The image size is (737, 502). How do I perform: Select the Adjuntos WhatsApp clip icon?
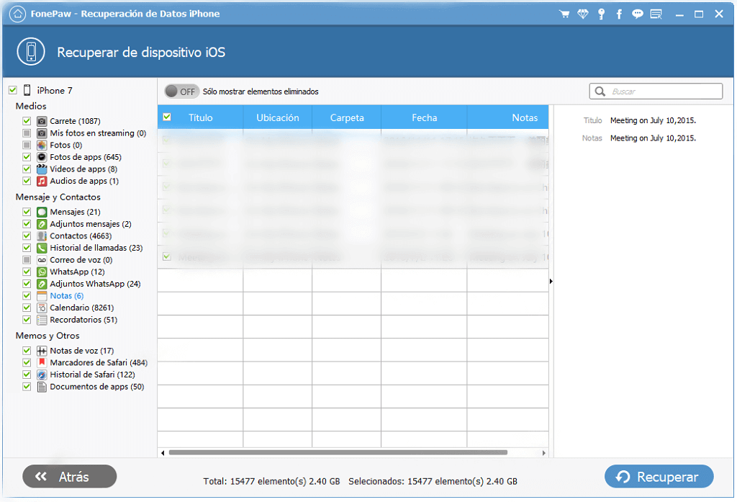coord(42,284)
